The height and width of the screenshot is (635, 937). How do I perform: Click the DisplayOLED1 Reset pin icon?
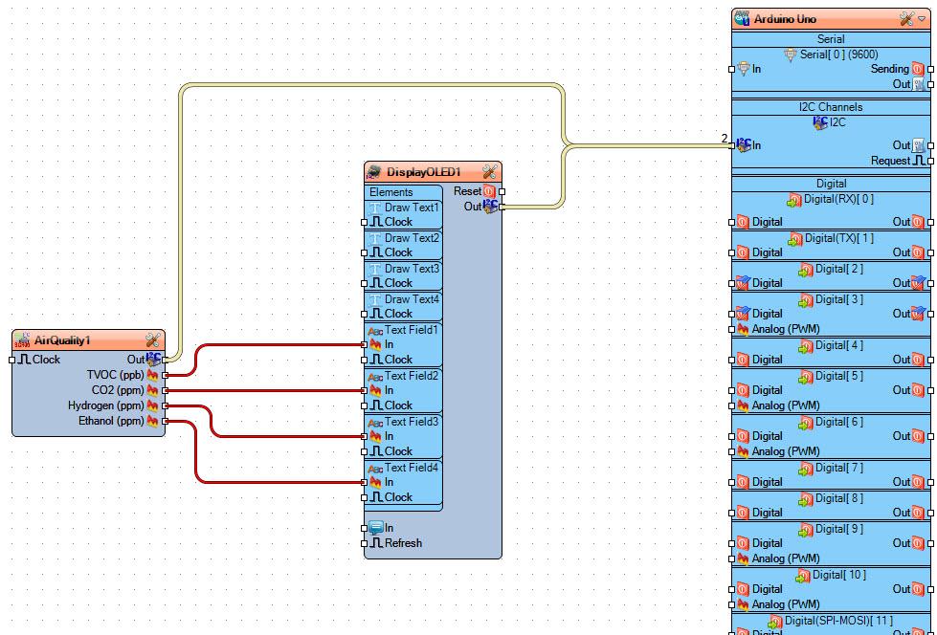coord(489,192)
